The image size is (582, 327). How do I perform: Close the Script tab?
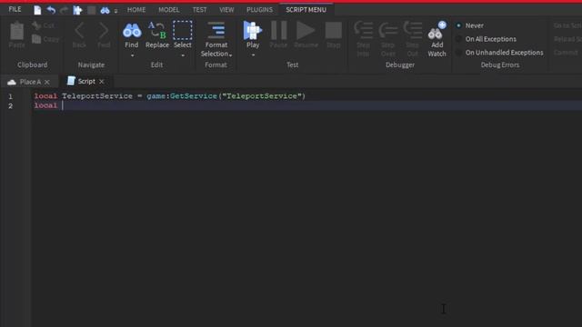coord(101,81)
